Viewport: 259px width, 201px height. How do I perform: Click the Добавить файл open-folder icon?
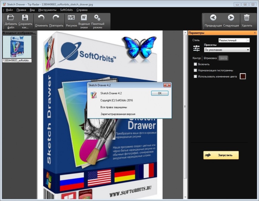11,17
